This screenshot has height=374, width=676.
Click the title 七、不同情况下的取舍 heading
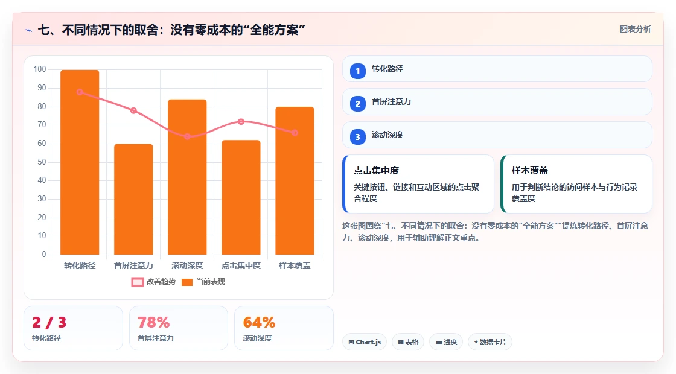171,30
